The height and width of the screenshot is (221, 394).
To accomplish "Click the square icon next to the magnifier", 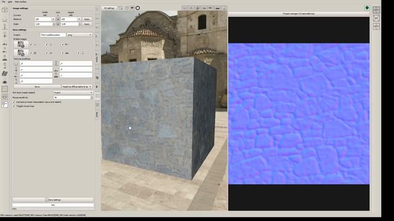I will pyautogui.click(x=127, y=8).
